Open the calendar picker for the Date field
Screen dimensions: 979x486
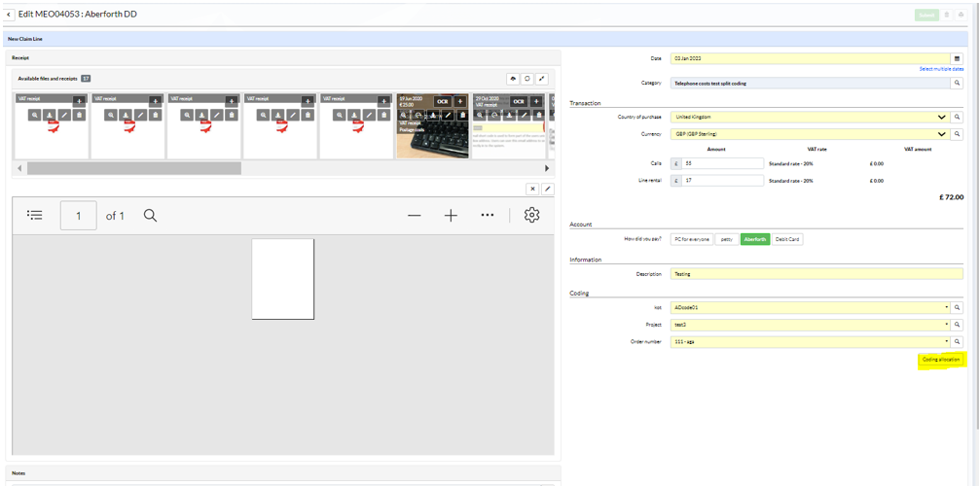click(x=957, y=58)
